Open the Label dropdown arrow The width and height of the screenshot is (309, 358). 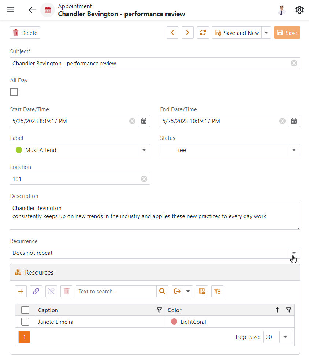(x=144, y=150)
